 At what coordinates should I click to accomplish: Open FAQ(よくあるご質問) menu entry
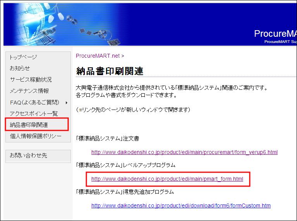(x=34, y=103)
